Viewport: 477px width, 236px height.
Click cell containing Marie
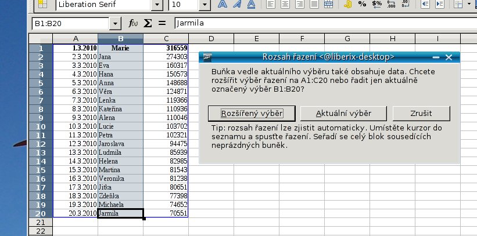click(121, 48)
